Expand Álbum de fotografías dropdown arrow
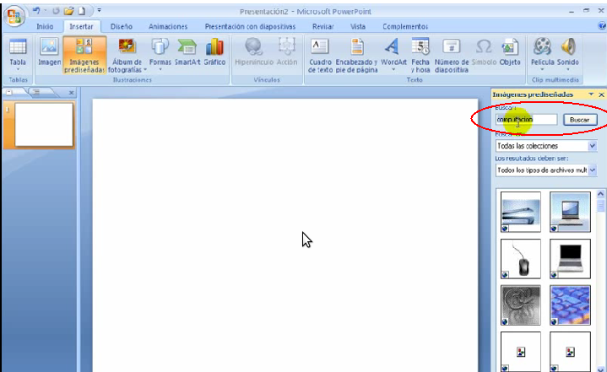 [x=145, y=70]
